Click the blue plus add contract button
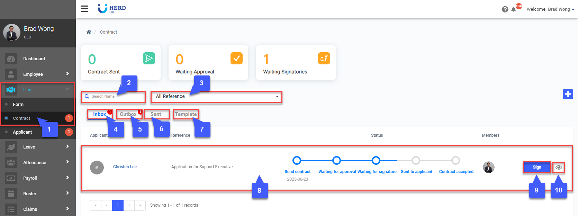The image size is (578, 216). (568, 94)
